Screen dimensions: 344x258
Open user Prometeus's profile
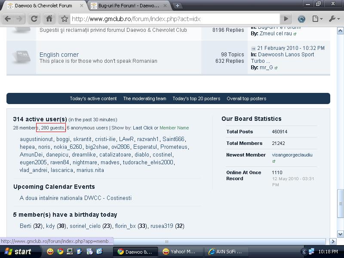tap(174, 147)
